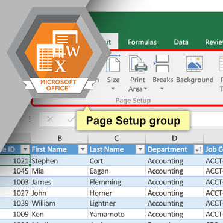Click the Breaks icon in ribbon
The height and width of the screenshot is (223, 223).
coord(162,64)
